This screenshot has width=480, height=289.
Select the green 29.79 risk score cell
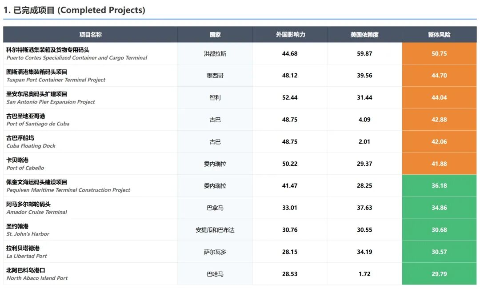(439, 274)
